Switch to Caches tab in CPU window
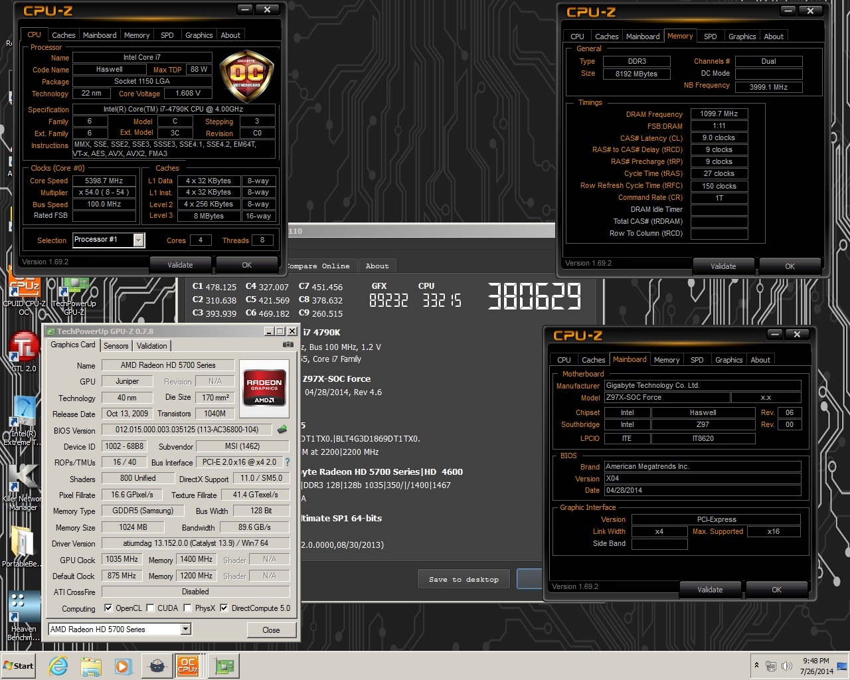This screenshot has height=680, width=850. coord(64,35)
